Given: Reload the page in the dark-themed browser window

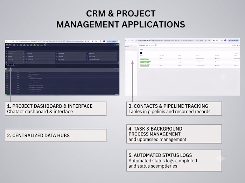Looking at the screenshot, I should click(x=13, y=41).
